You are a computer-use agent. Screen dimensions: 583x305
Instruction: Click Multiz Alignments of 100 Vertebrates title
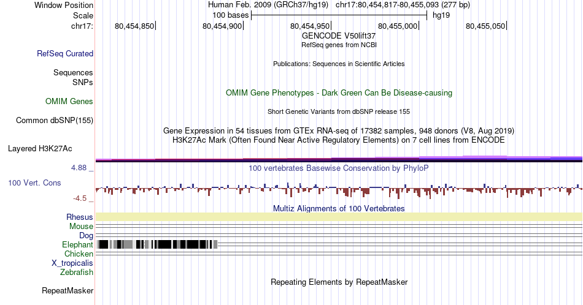point(339,208)
